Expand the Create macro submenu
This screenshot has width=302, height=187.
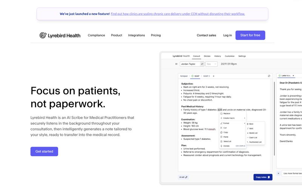(x=233, y=118)
